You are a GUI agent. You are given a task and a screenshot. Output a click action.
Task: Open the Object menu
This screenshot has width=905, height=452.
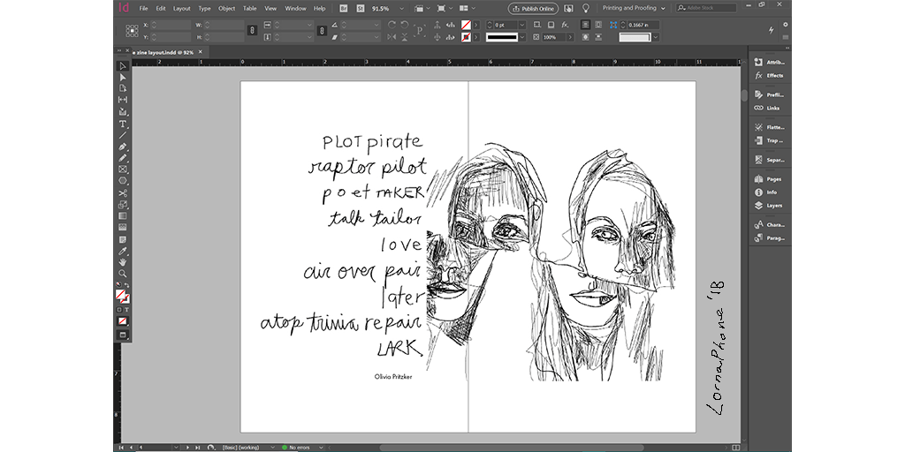(x=227, y=8)
